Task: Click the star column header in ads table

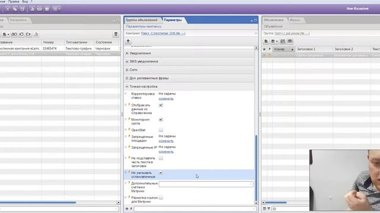Action: 264,49
